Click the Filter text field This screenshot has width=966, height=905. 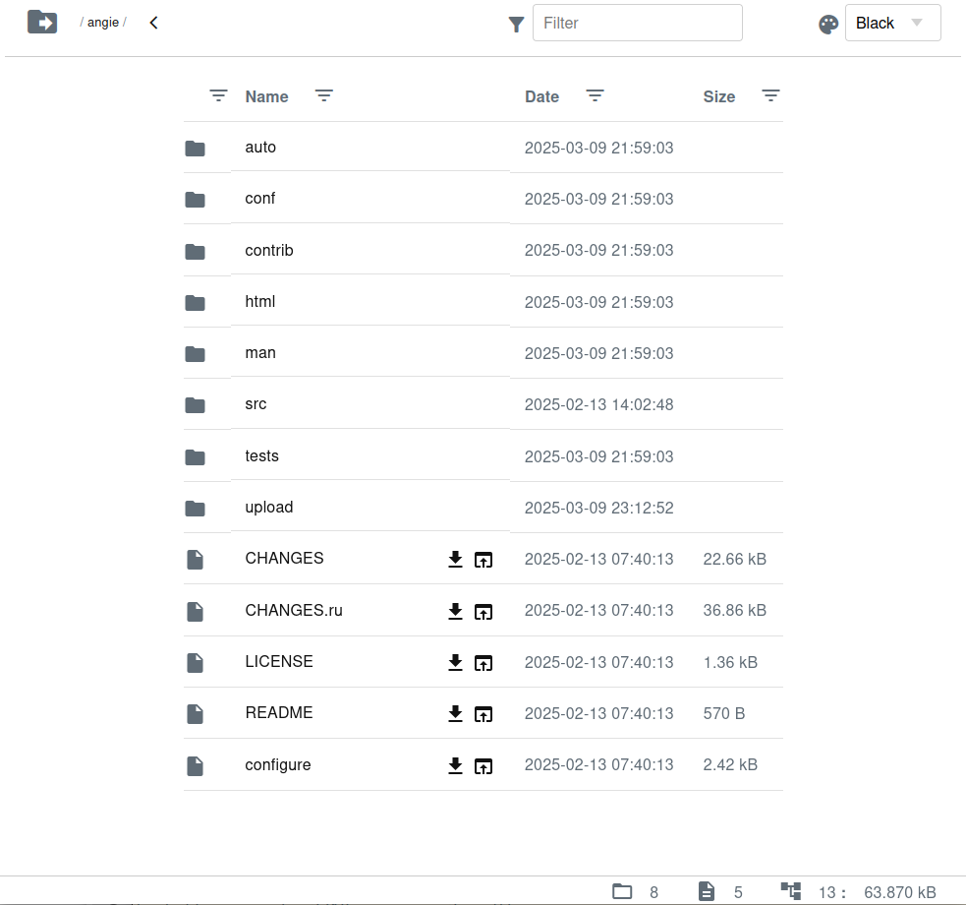tap(637, 23)
